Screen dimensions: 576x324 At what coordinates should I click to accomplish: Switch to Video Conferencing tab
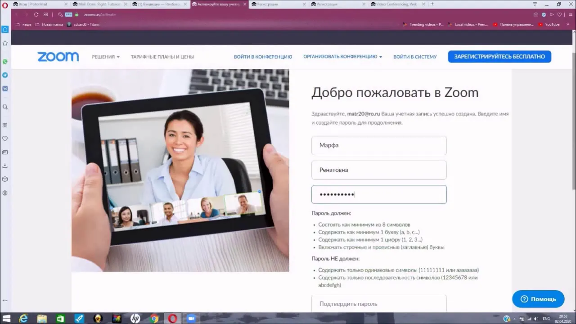point(397,4)
